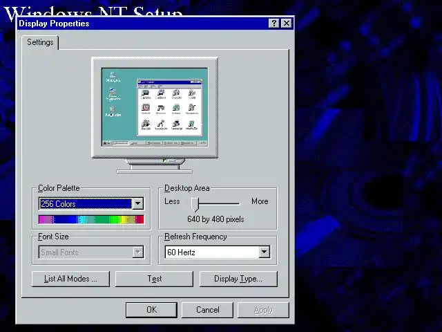
Task: Click the Font Size group label
Action: point(53,237)
